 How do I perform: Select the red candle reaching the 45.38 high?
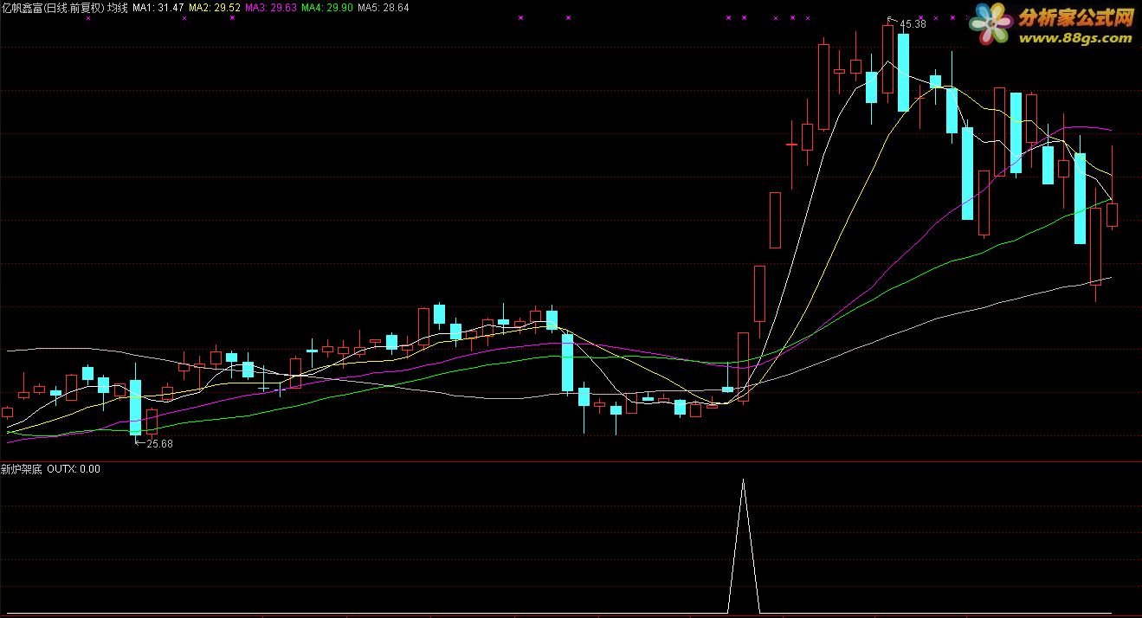click(x=887, y=58)
